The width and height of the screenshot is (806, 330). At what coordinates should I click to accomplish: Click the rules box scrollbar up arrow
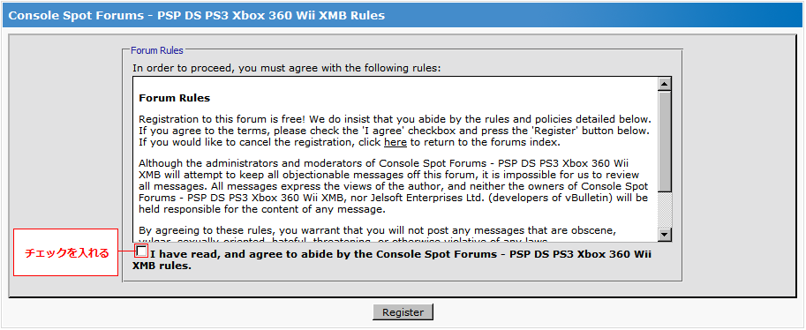(665, 85)
